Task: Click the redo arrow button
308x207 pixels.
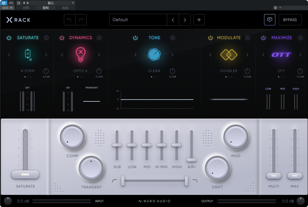Action: 81,20
